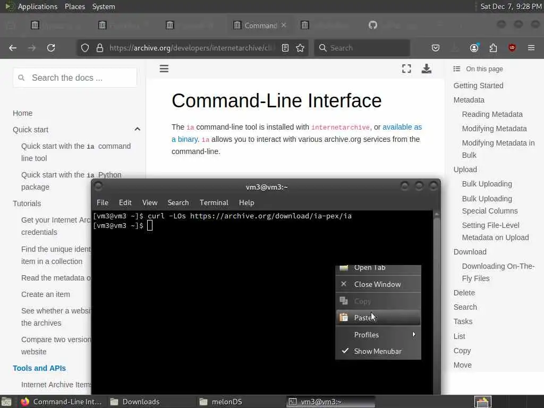Switch to the GitHub browser tab

pyautogui.click(x=373, y=25)
